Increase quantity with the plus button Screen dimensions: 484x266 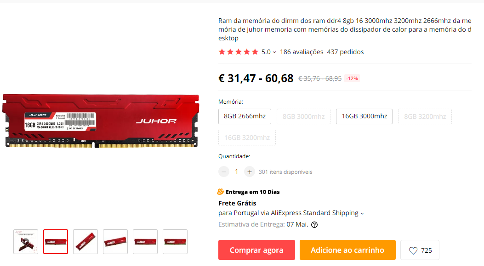pos(250,172)
